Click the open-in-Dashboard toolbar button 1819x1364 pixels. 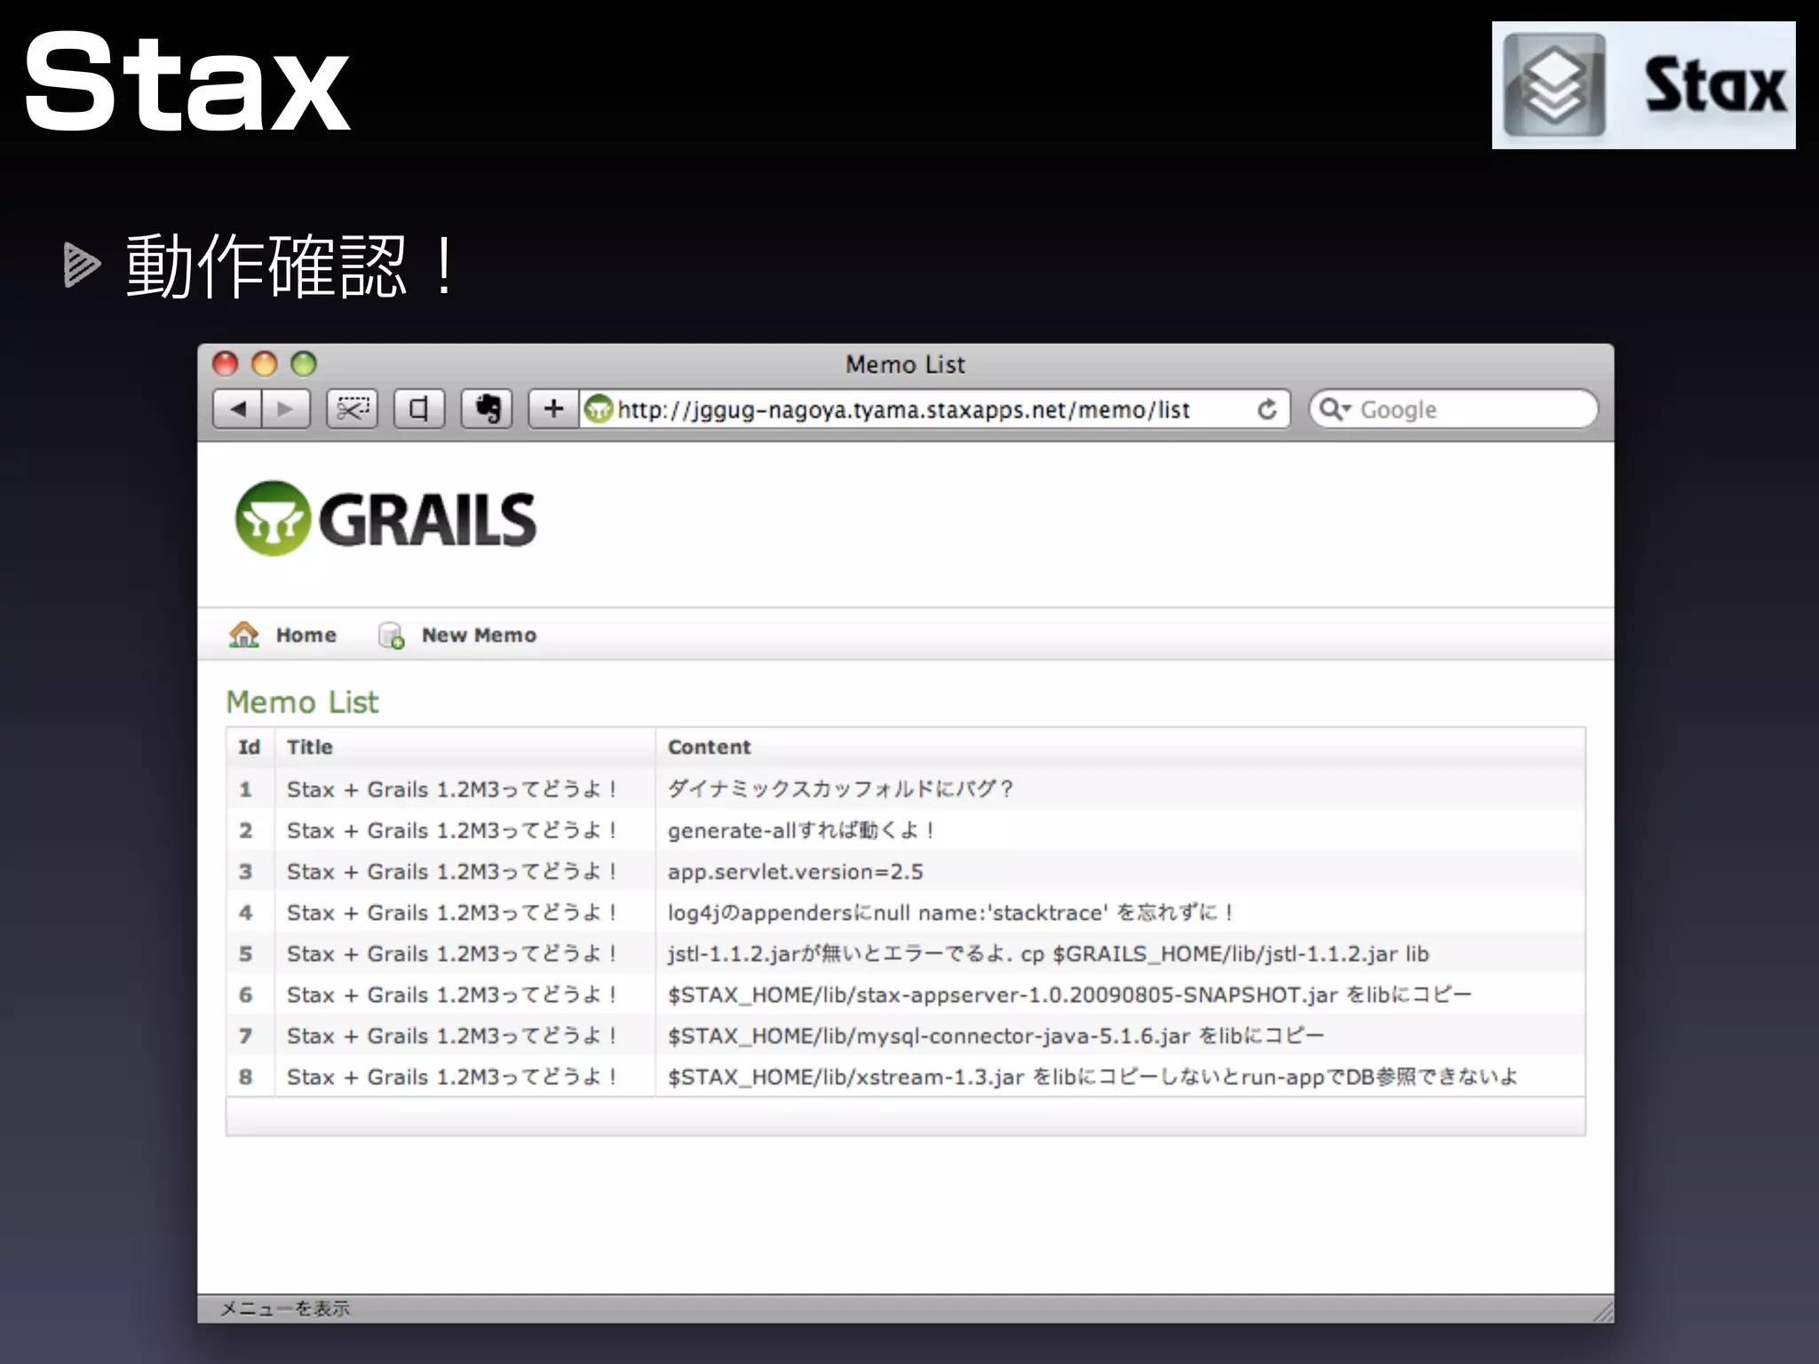(419, 409)
